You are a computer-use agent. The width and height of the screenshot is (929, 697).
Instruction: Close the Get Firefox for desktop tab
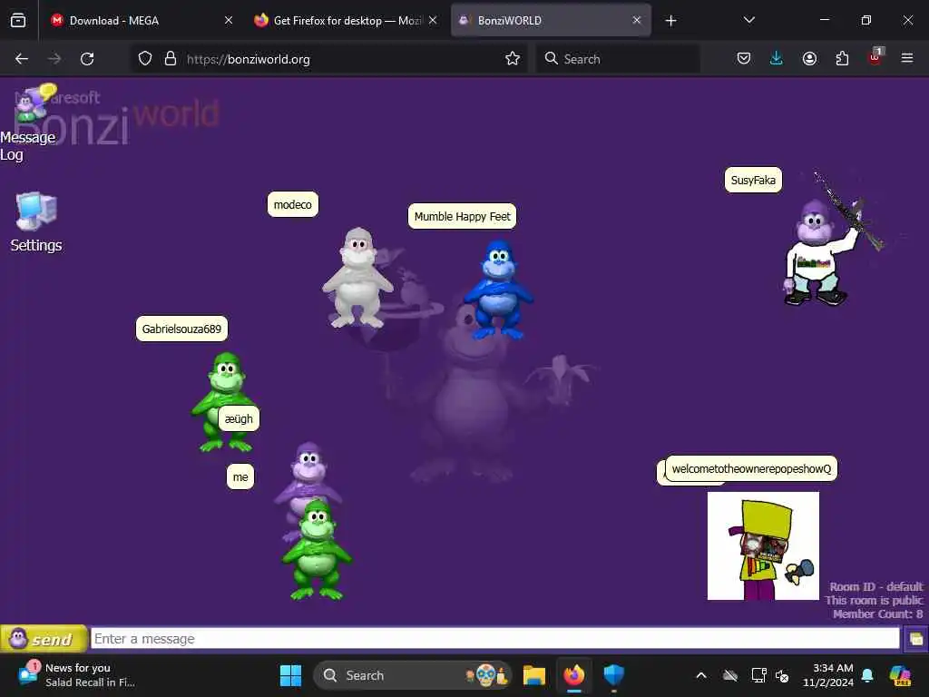point(433,20)
